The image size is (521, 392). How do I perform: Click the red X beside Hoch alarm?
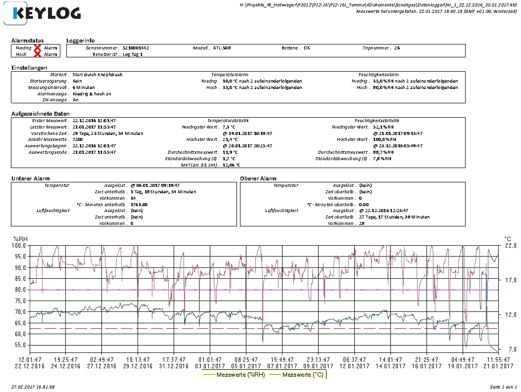click(x=38, y=54)
